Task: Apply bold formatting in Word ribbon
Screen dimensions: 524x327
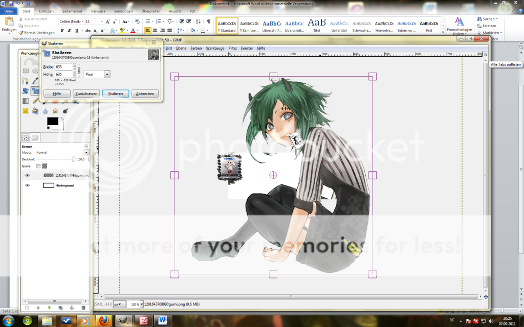Action: tap(62, 30)
